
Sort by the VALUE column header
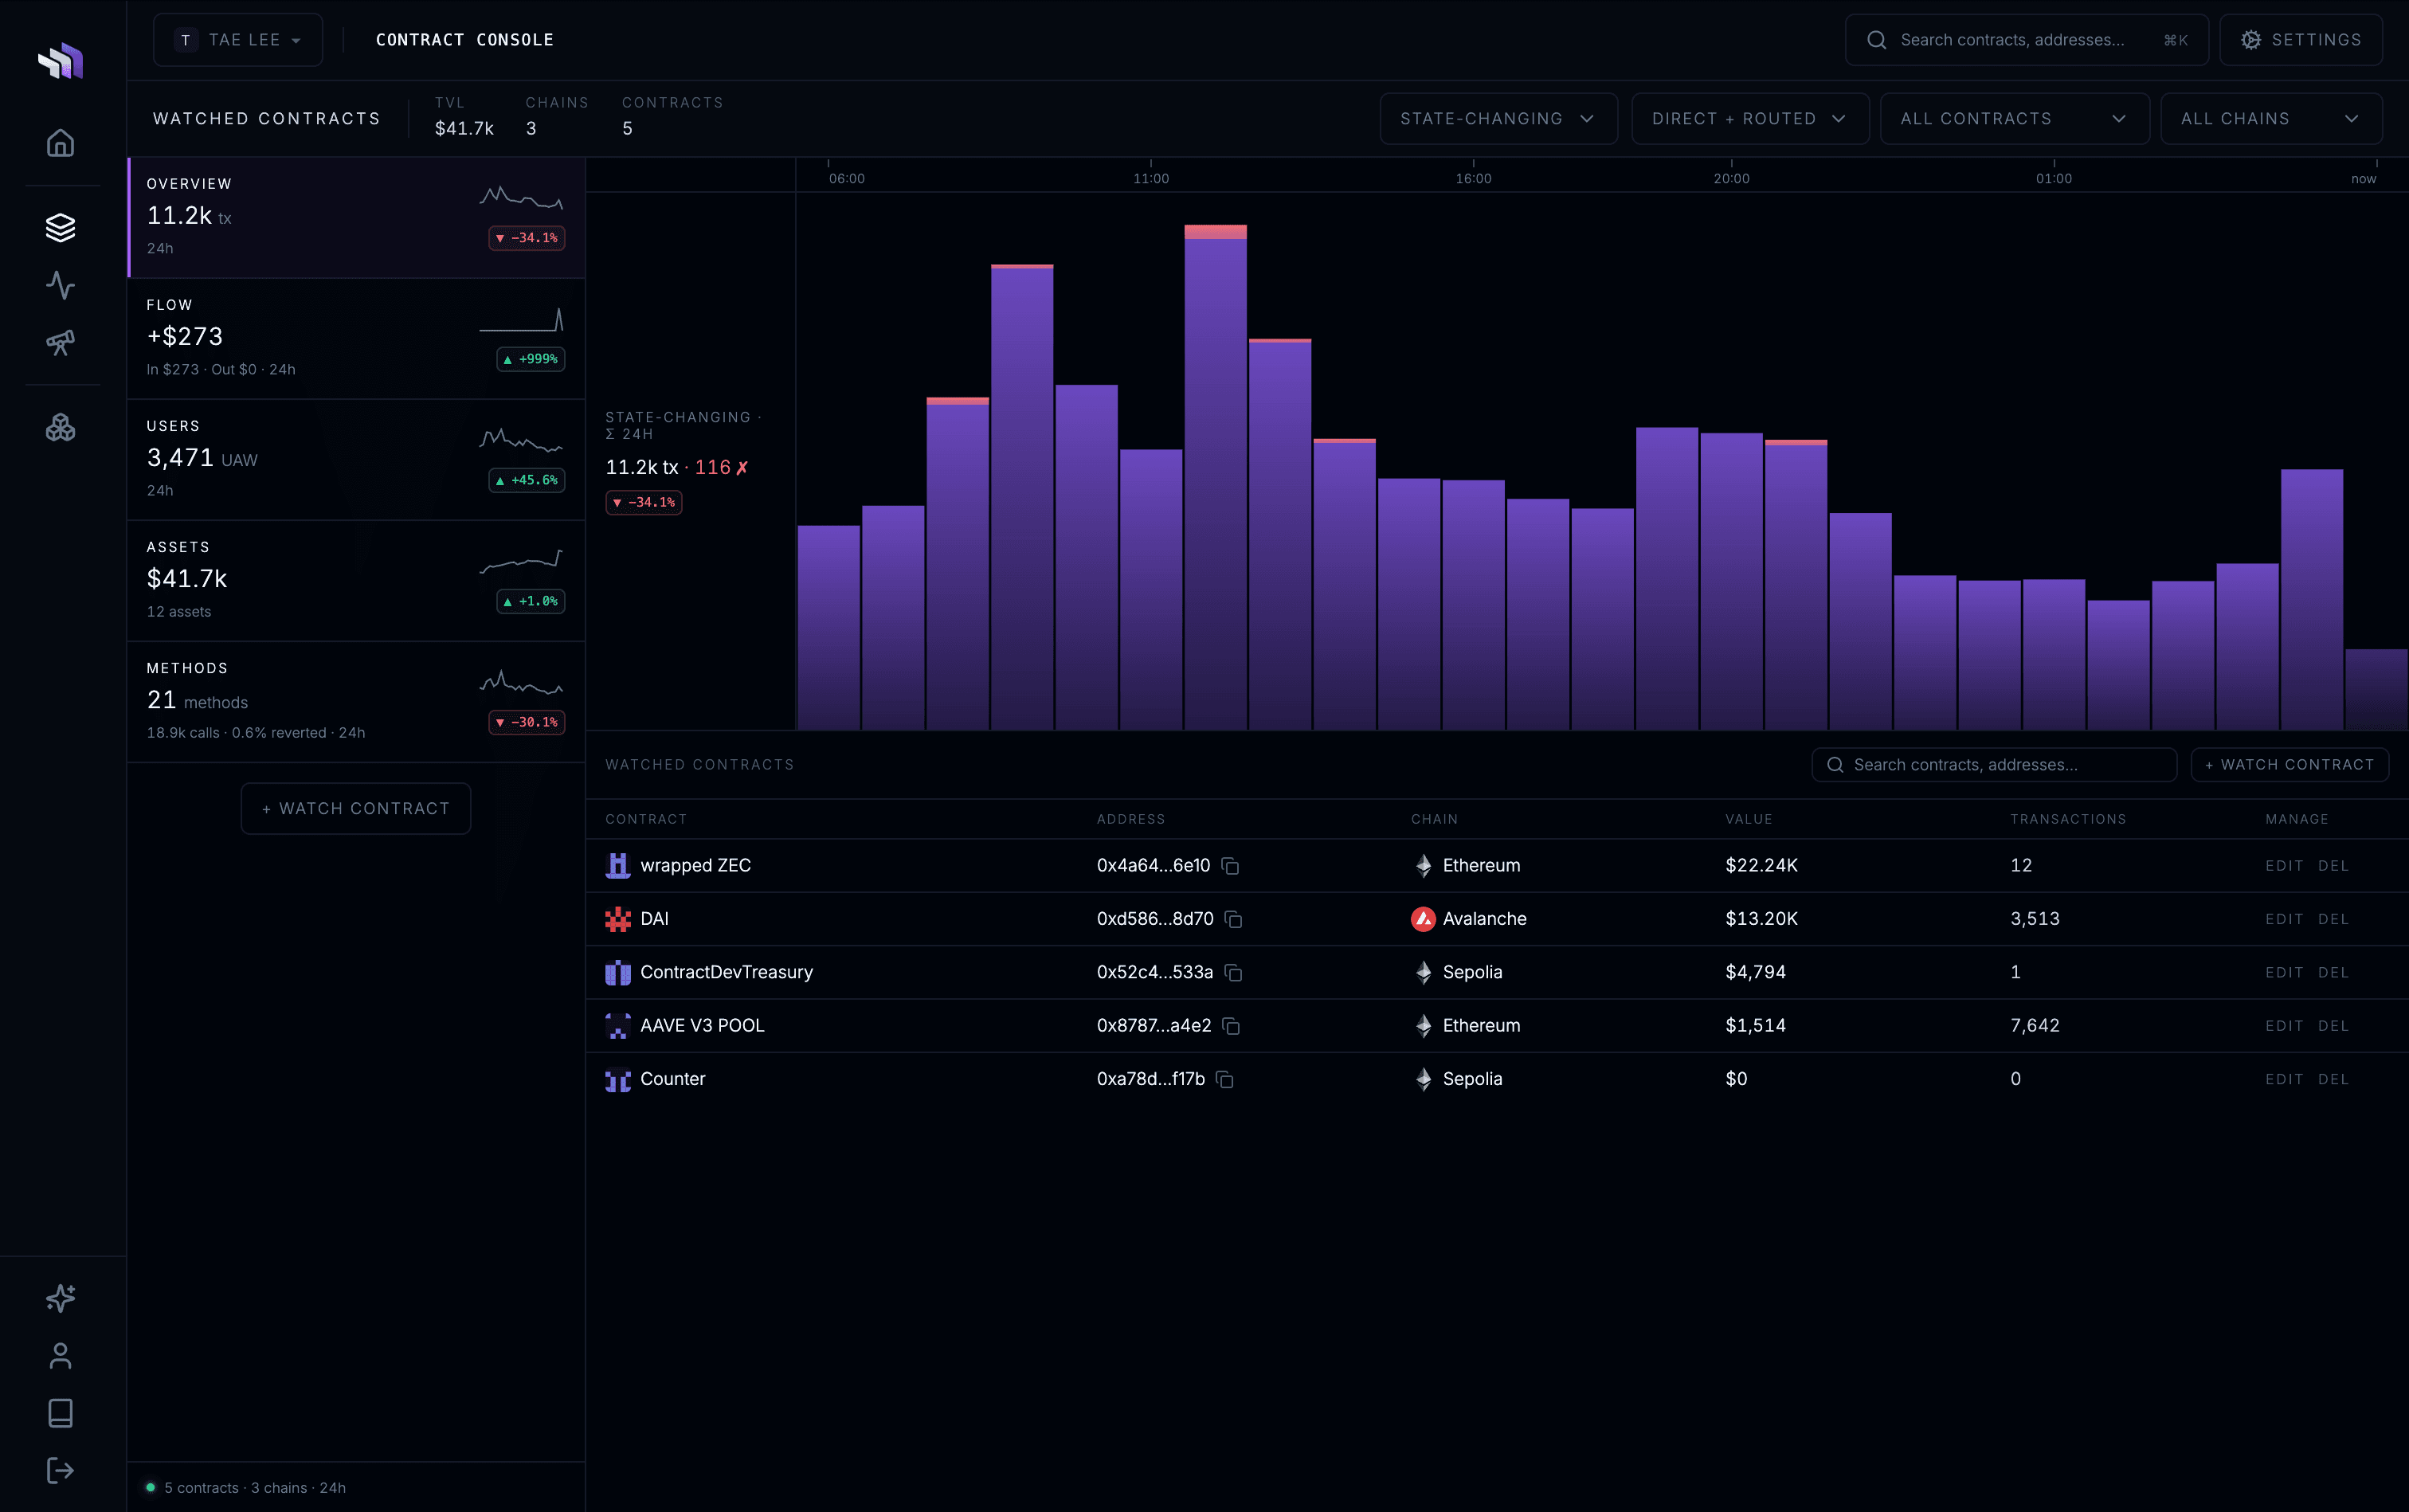1748,819
